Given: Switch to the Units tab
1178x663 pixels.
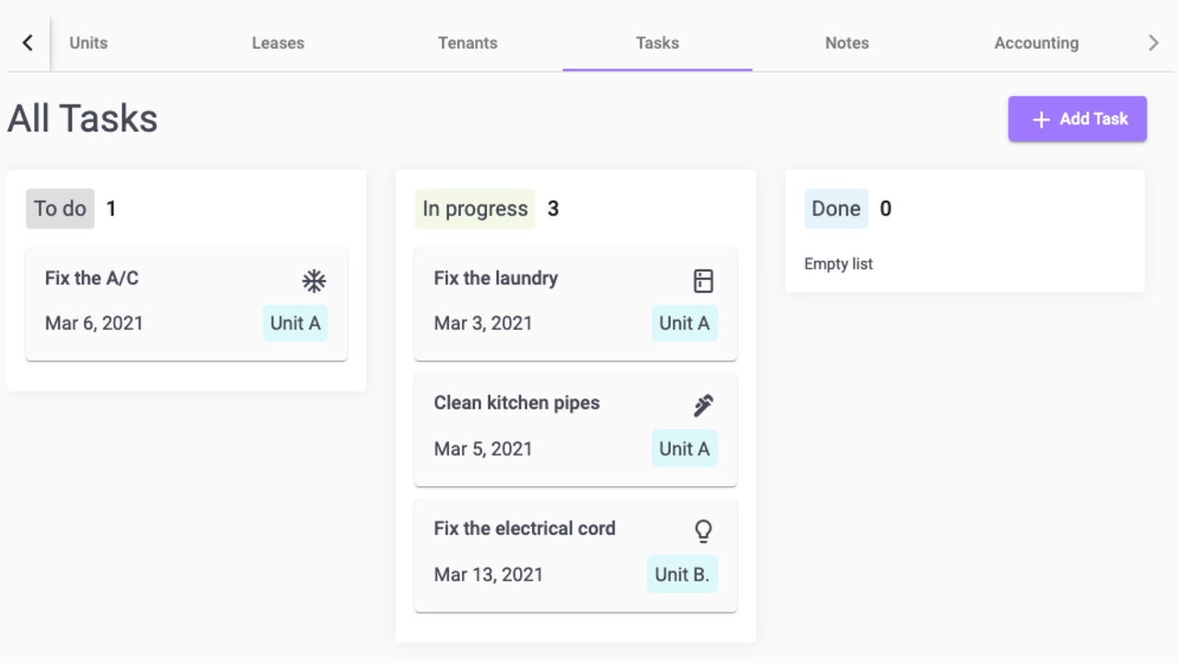Looking at the screenshot, I should (88, 43).
